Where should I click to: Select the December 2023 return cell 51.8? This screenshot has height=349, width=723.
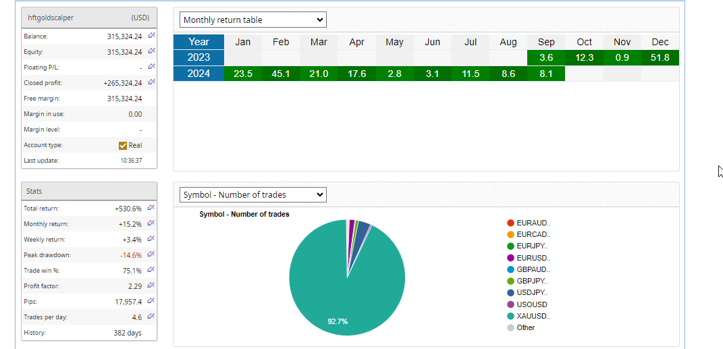pyautogui.click(x=660, y=57)
